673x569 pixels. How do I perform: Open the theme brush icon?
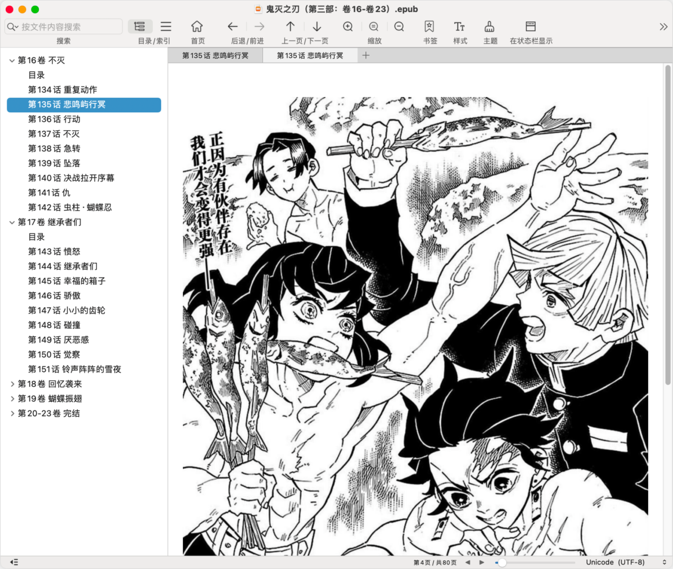tap(489, 27)
